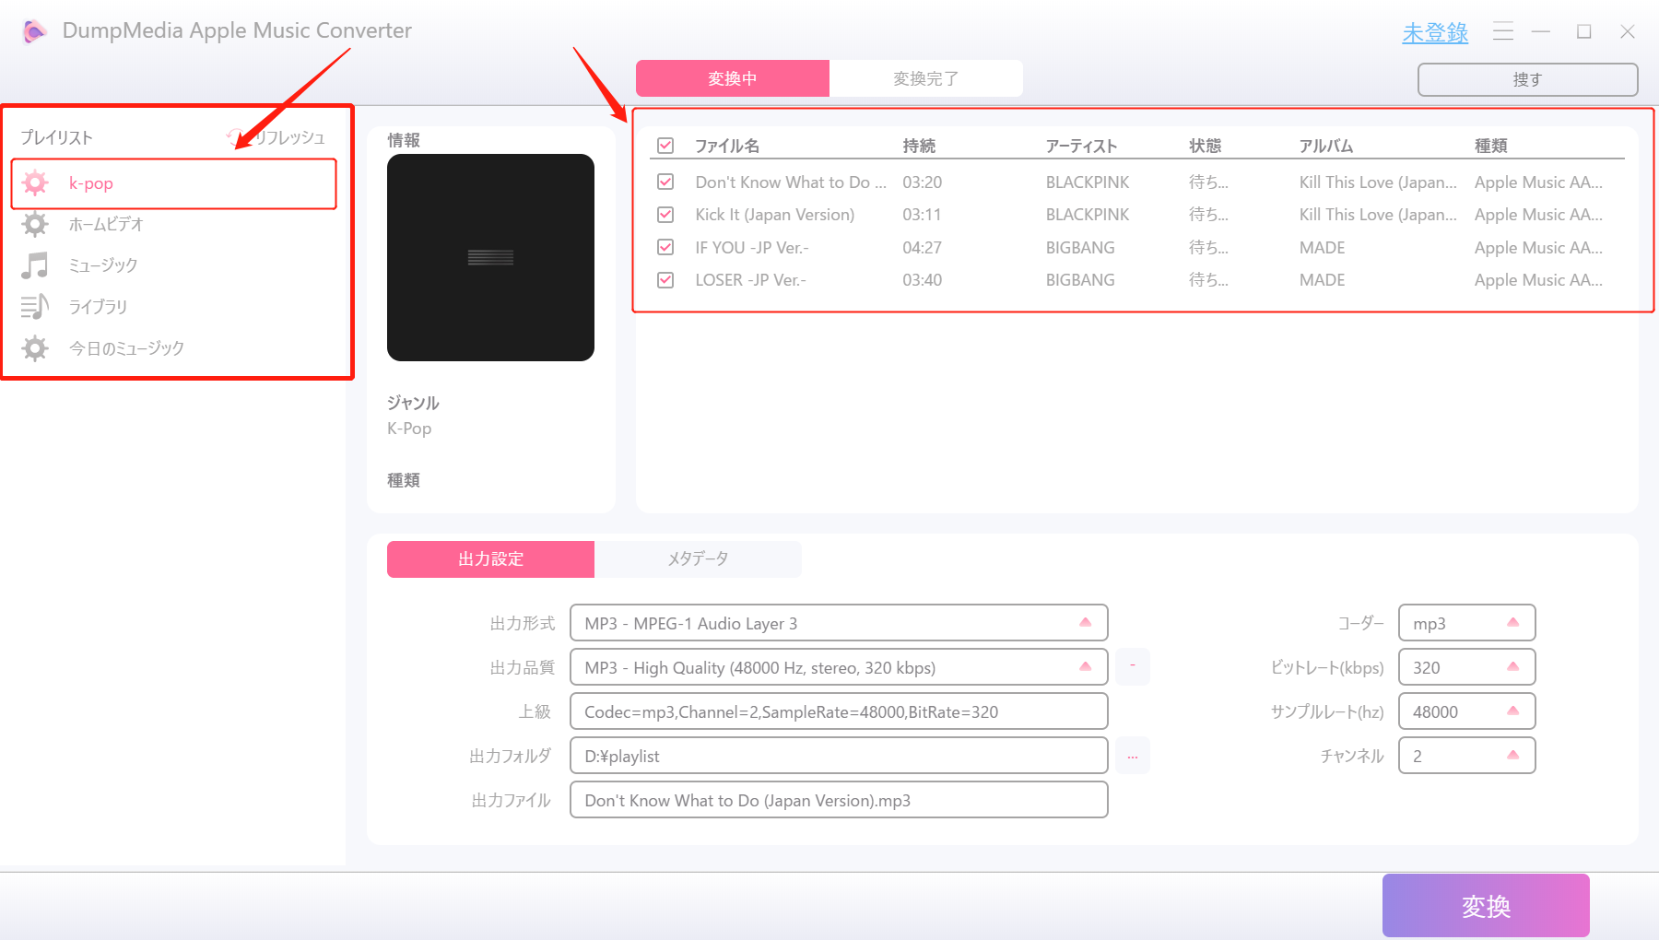Open the hamburger menu icon in title bar
The height and width of the screenshot is (940, 1659).
pyautogui.click(x=1503, y=31)
